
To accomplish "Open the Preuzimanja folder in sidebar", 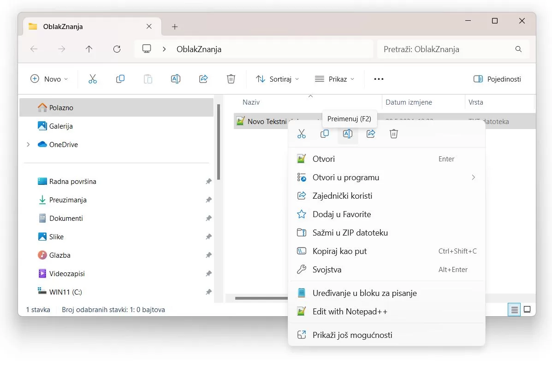I will click(68, 200).
